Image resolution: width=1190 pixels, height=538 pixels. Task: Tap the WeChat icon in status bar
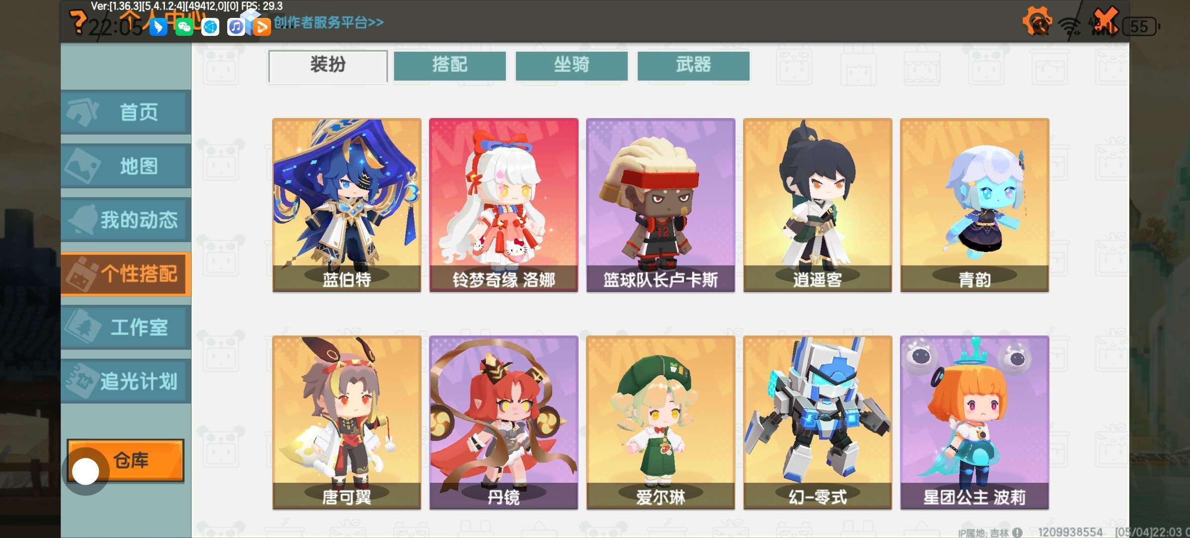[184, 27]
